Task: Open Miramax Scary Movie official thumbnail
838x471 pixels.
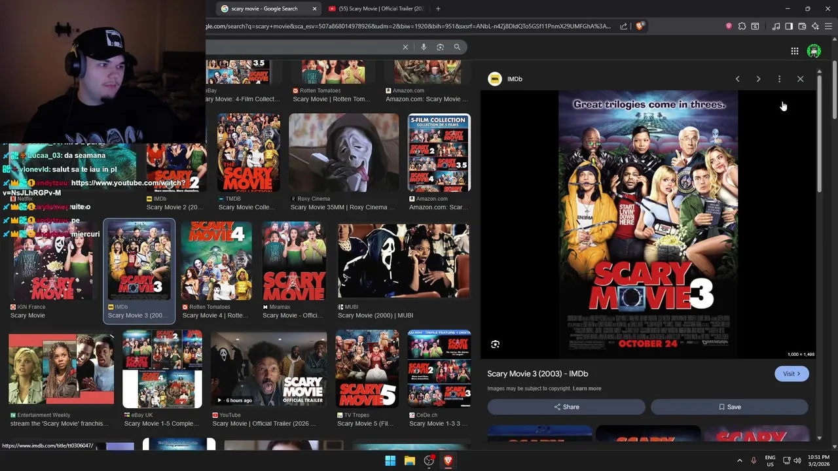Action: pos(294,260)
